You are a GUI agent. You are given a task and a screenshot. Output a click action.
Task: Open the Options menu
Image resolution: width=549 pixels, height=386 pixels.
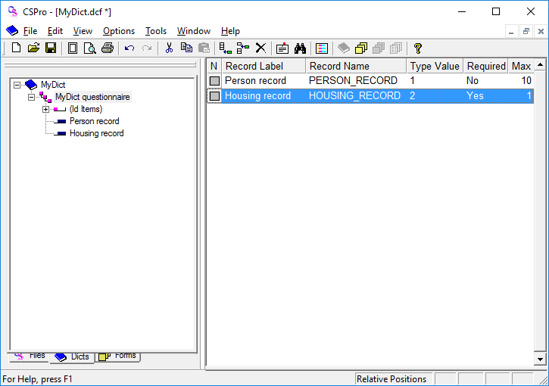click(119, 31)
